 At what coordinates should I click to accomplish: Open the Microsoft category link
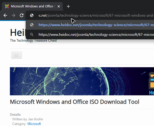click(34, 124)
